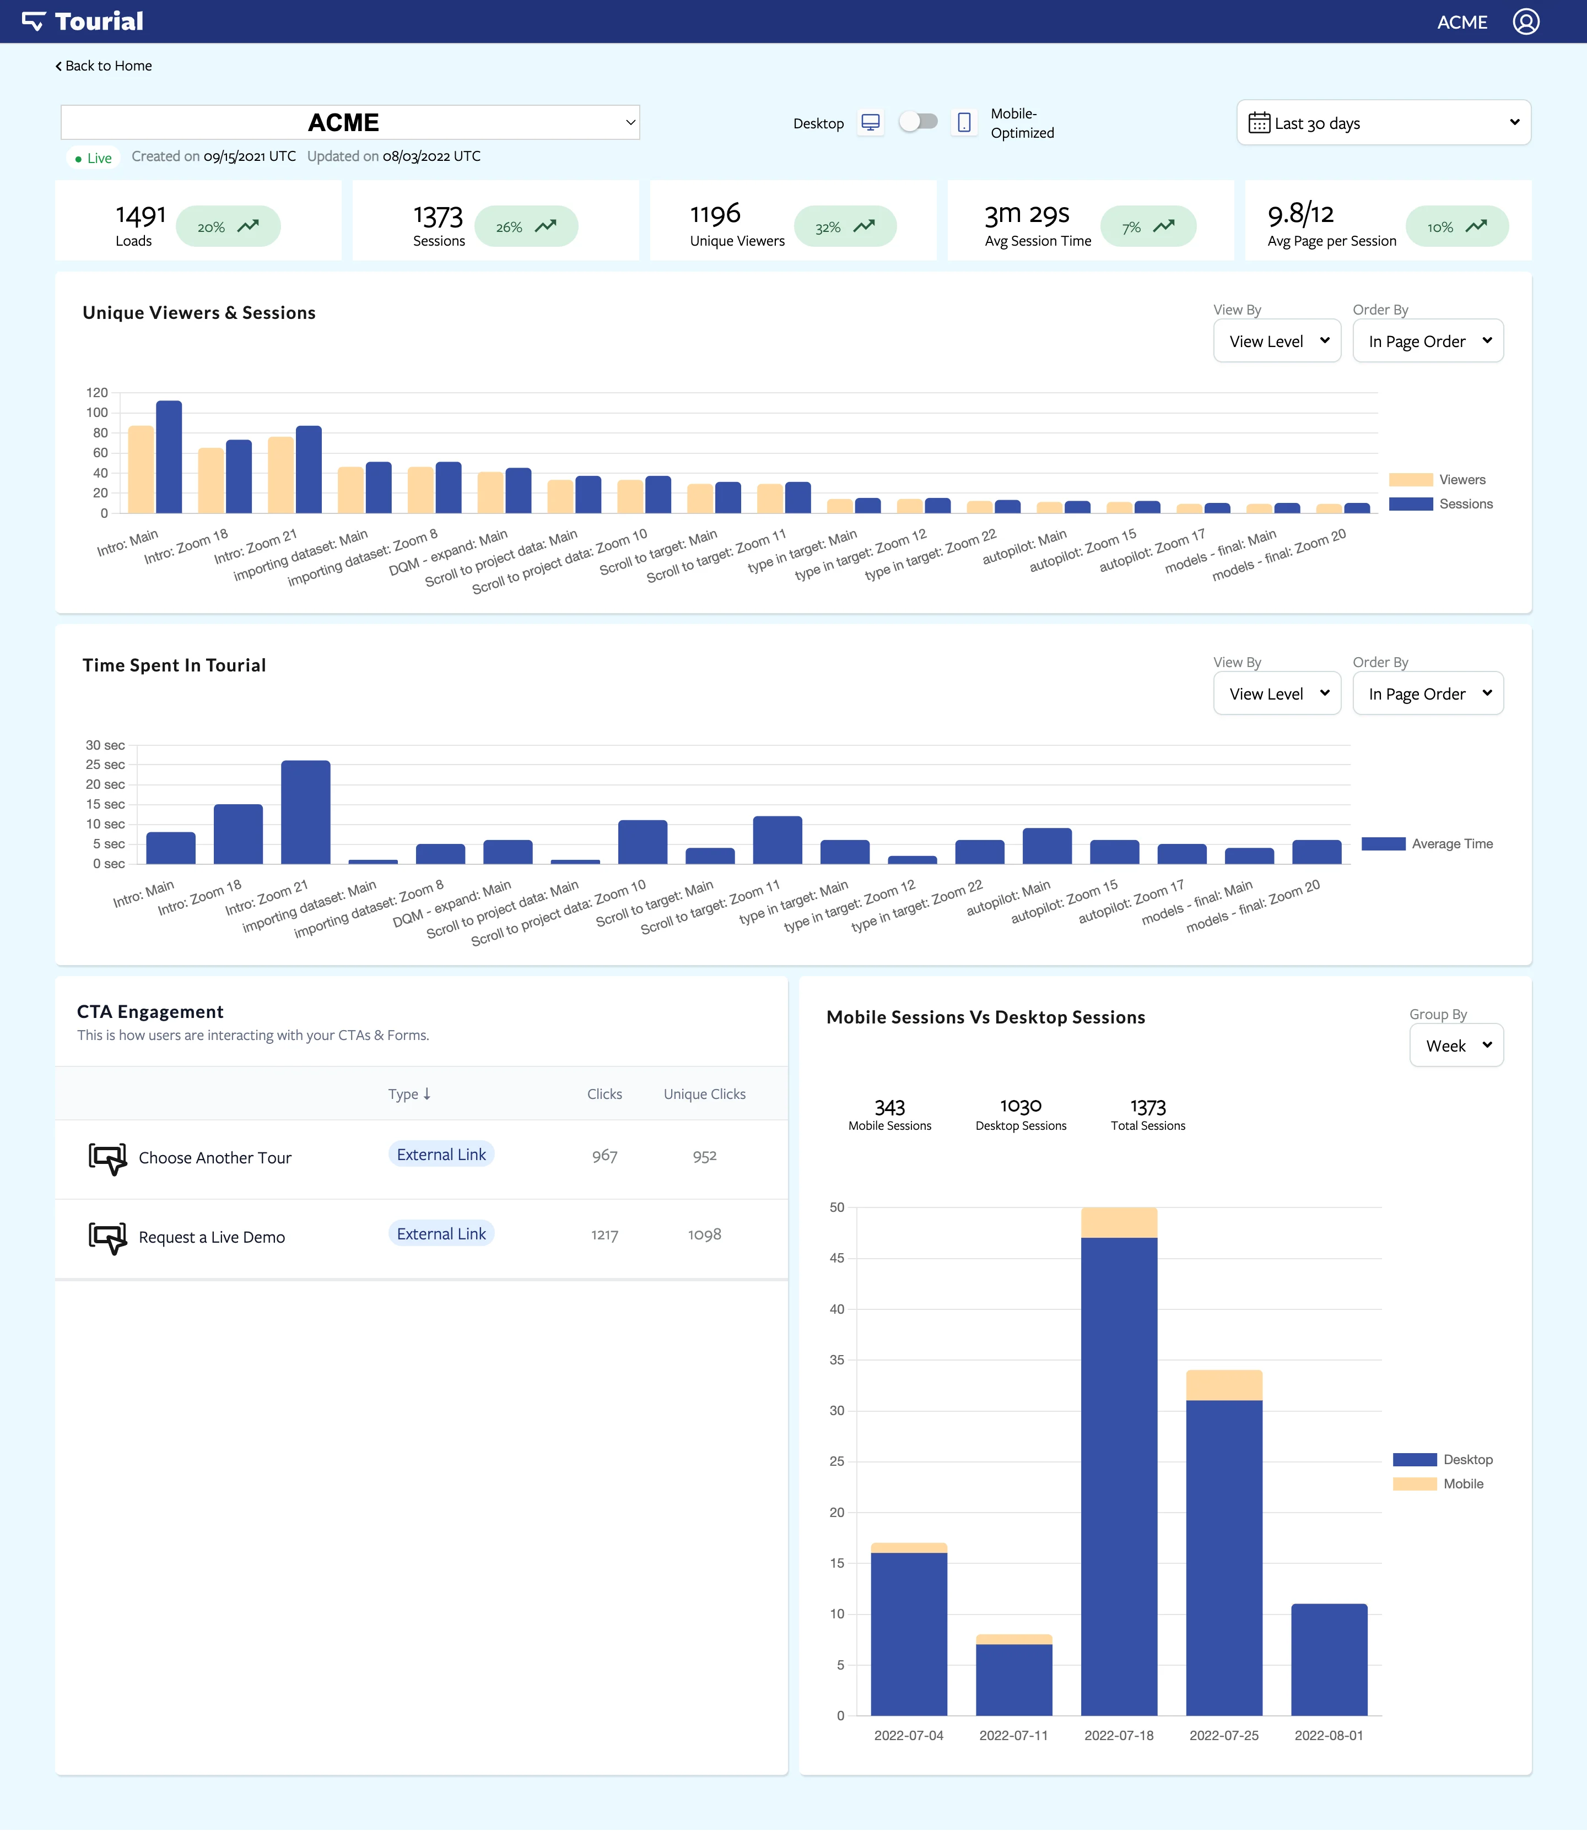This screenshot has height=1831, width=1587.
Task: Open View By dropdown in Unique Viewers chart
Action: [x=1277, y=341]
